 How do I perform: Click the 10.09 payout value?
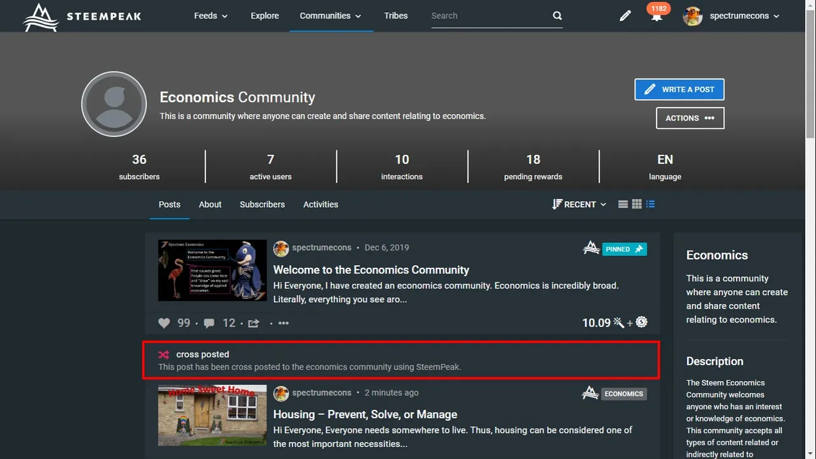(597, 323)
